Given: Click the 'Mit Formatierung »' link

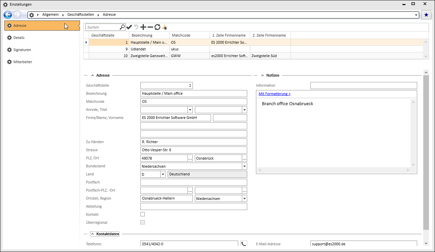Looking at the screenshot, I should (274, 94).
